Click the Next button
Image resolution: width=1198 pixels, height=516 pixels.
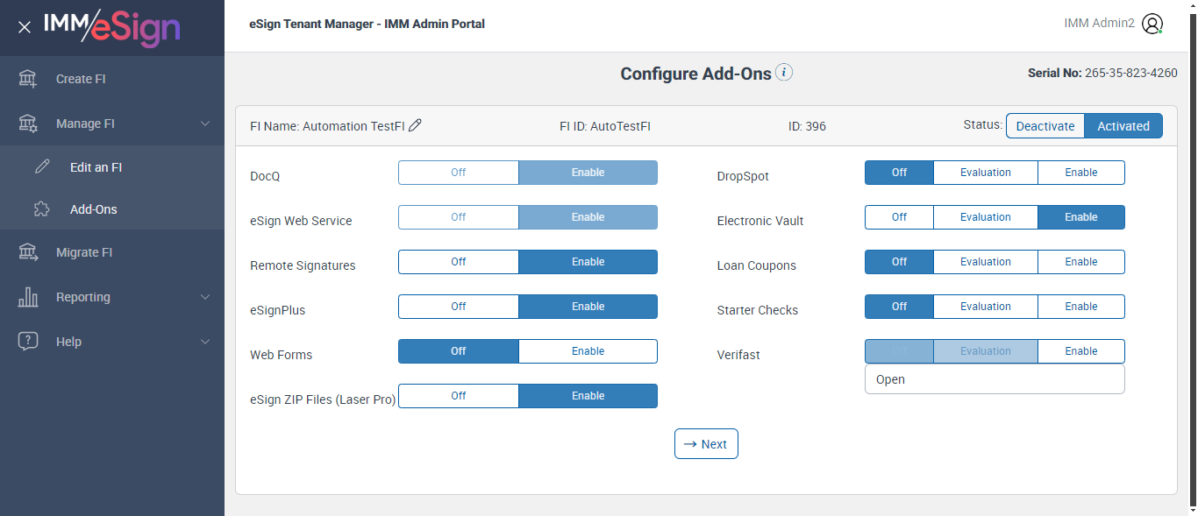706,444
